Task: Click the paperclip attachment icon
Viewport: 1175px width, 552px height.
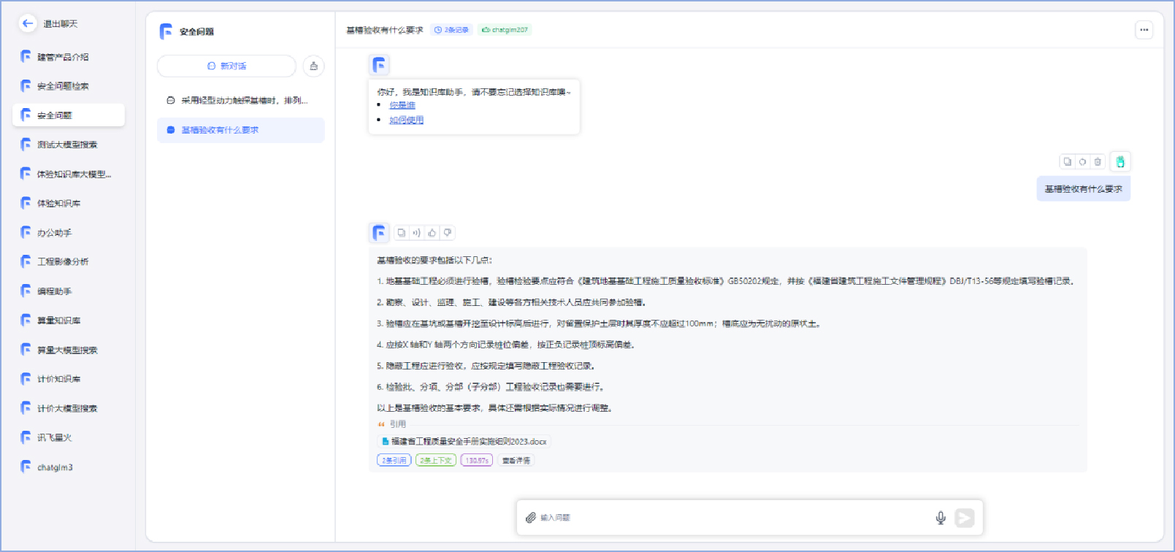Action: tap(531, 518)
